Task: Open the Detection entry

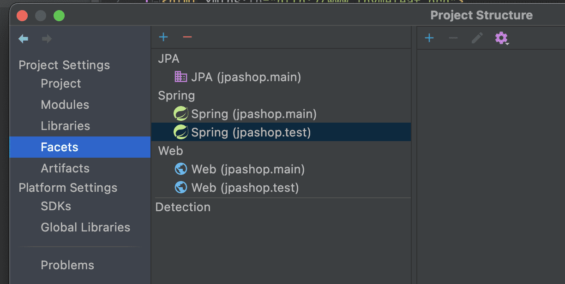Action: (x=183, y=207)
